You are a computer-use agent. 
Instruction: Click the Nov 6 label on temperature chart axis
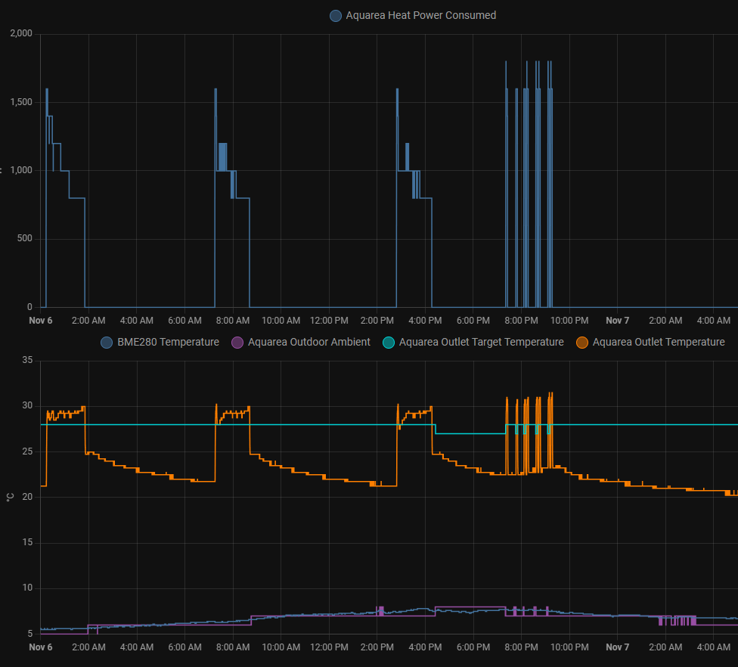click(41, 647)
